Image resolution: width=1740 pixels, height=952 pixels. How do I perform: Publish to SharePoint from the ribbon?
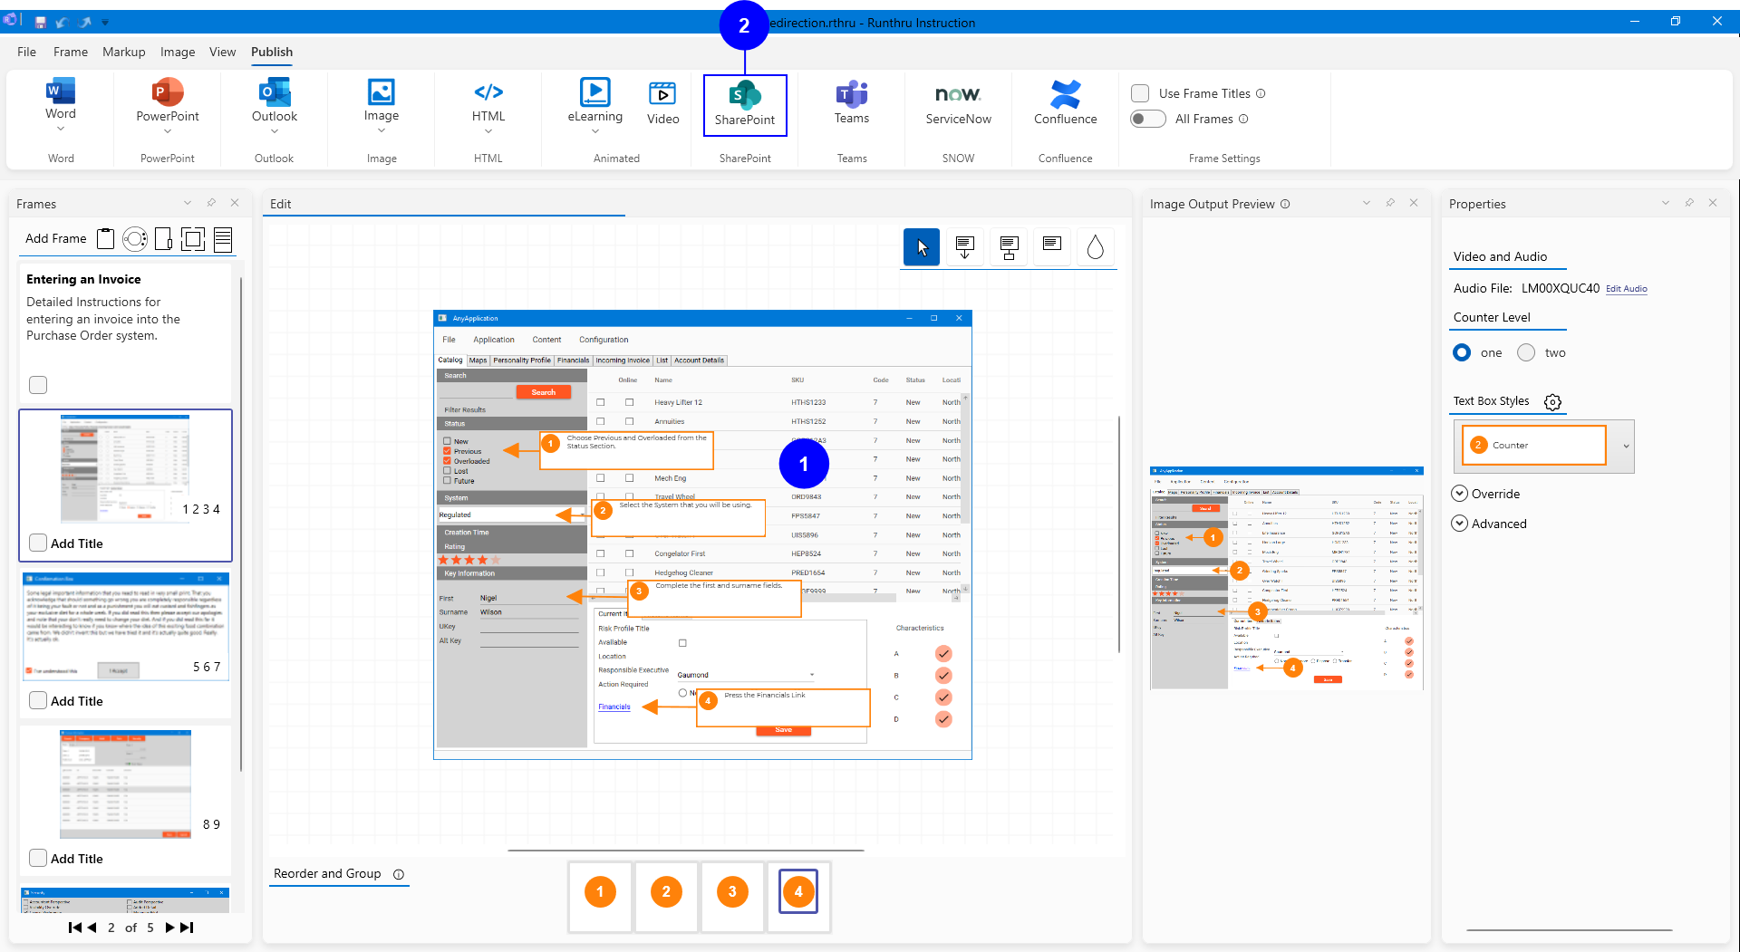(744, 104)
